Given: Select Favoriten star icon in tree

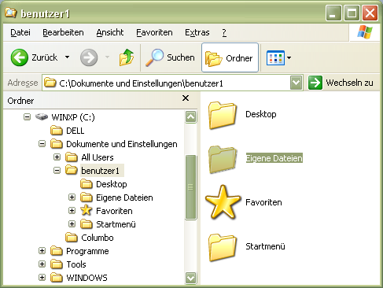Looking at the screenshot, I should tap(87, 210).
